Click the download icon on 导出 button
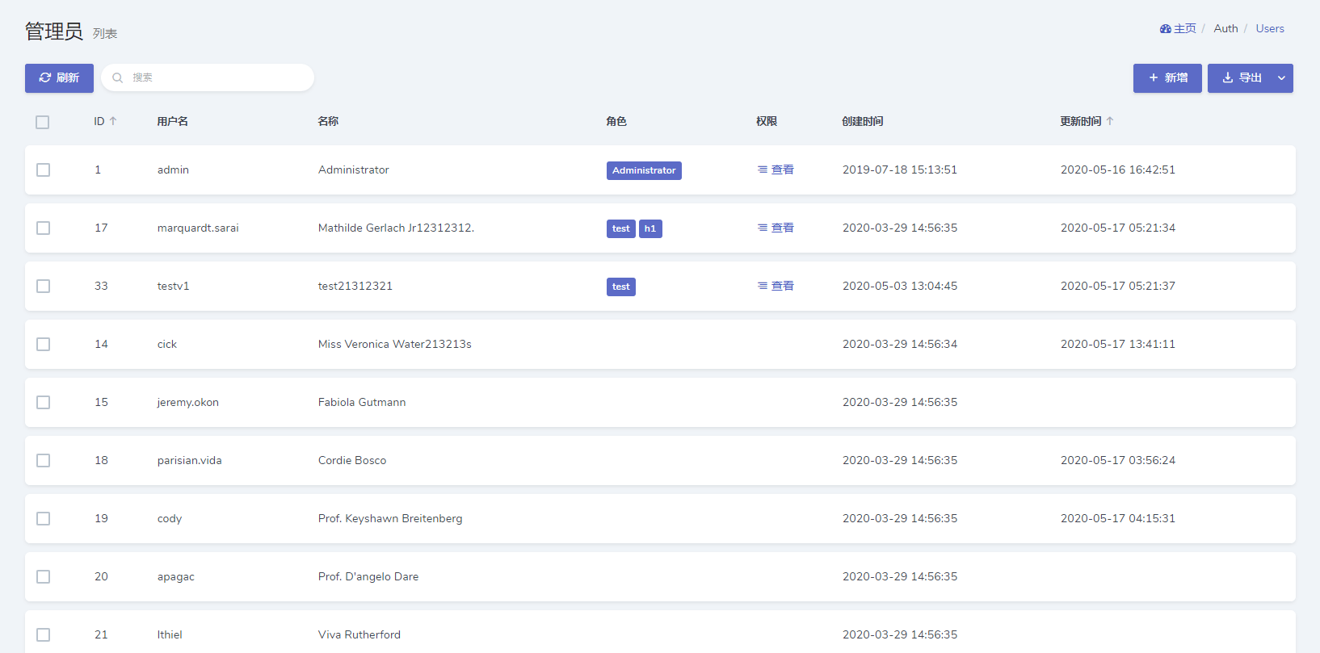1320x653 pixels. coord(1228,77)
